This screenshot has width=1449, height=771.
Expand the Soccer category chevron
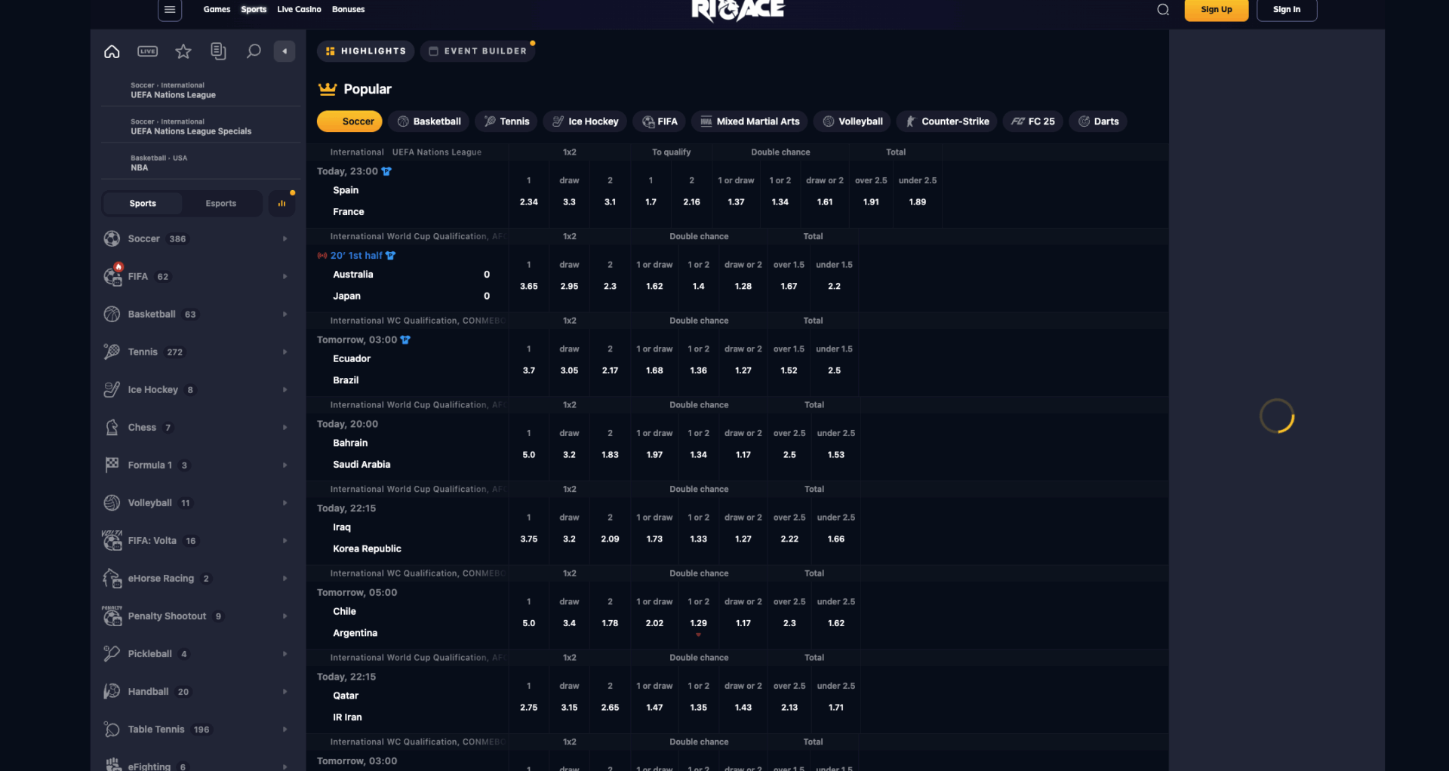(285, 239)
